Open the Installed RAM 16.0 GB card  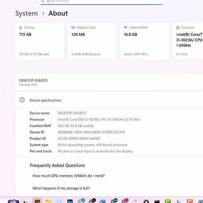[x=144, y=41]
